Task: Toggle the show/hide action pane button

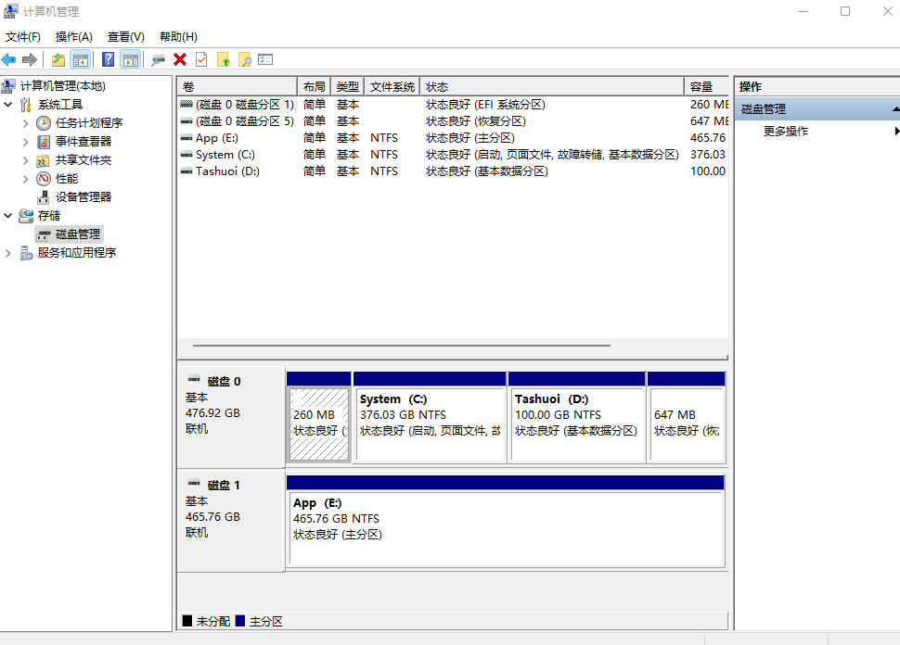Action: click(131, 59)
